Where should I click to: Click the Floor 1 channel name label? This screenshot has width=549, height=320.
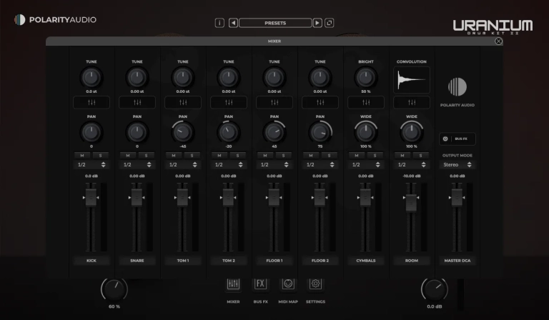coord(274,261)
